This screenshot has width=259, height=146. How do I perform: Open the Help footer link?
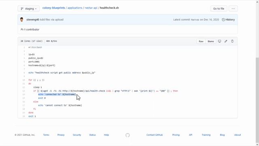[x=106, y=135]
